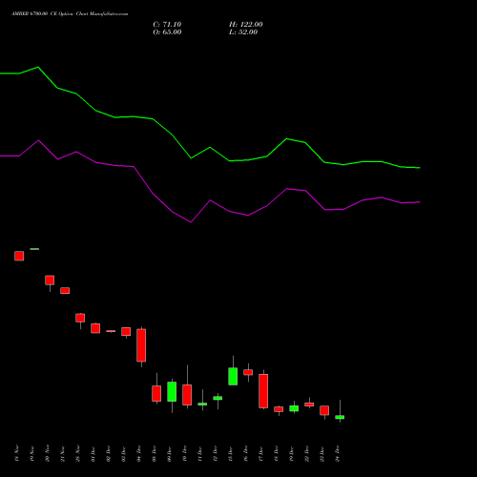Screen dimensions: 477x477
Task: Click the tall red candle above 17 Dec
Action: pos(263,391)
